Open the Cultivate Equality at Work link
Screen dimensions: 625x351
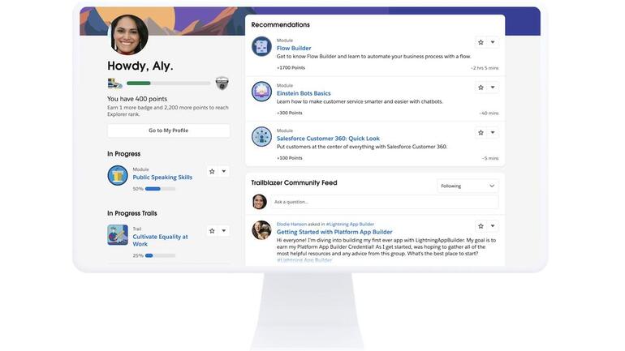tap(160, 241)
